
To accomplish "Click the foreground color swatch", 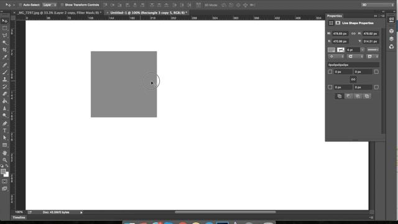I will (x=3, y=172).
